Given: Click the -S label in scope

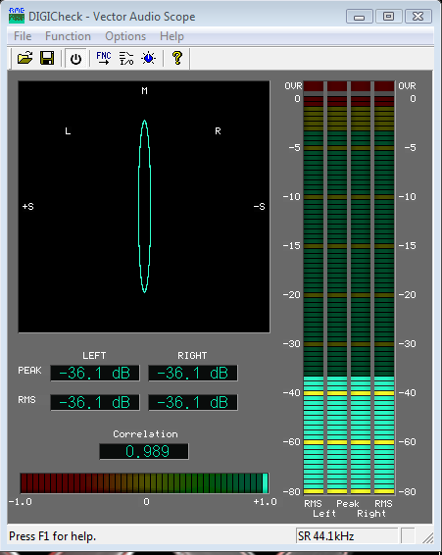Looking at the screenshot, I should click(x=259, y=206).
